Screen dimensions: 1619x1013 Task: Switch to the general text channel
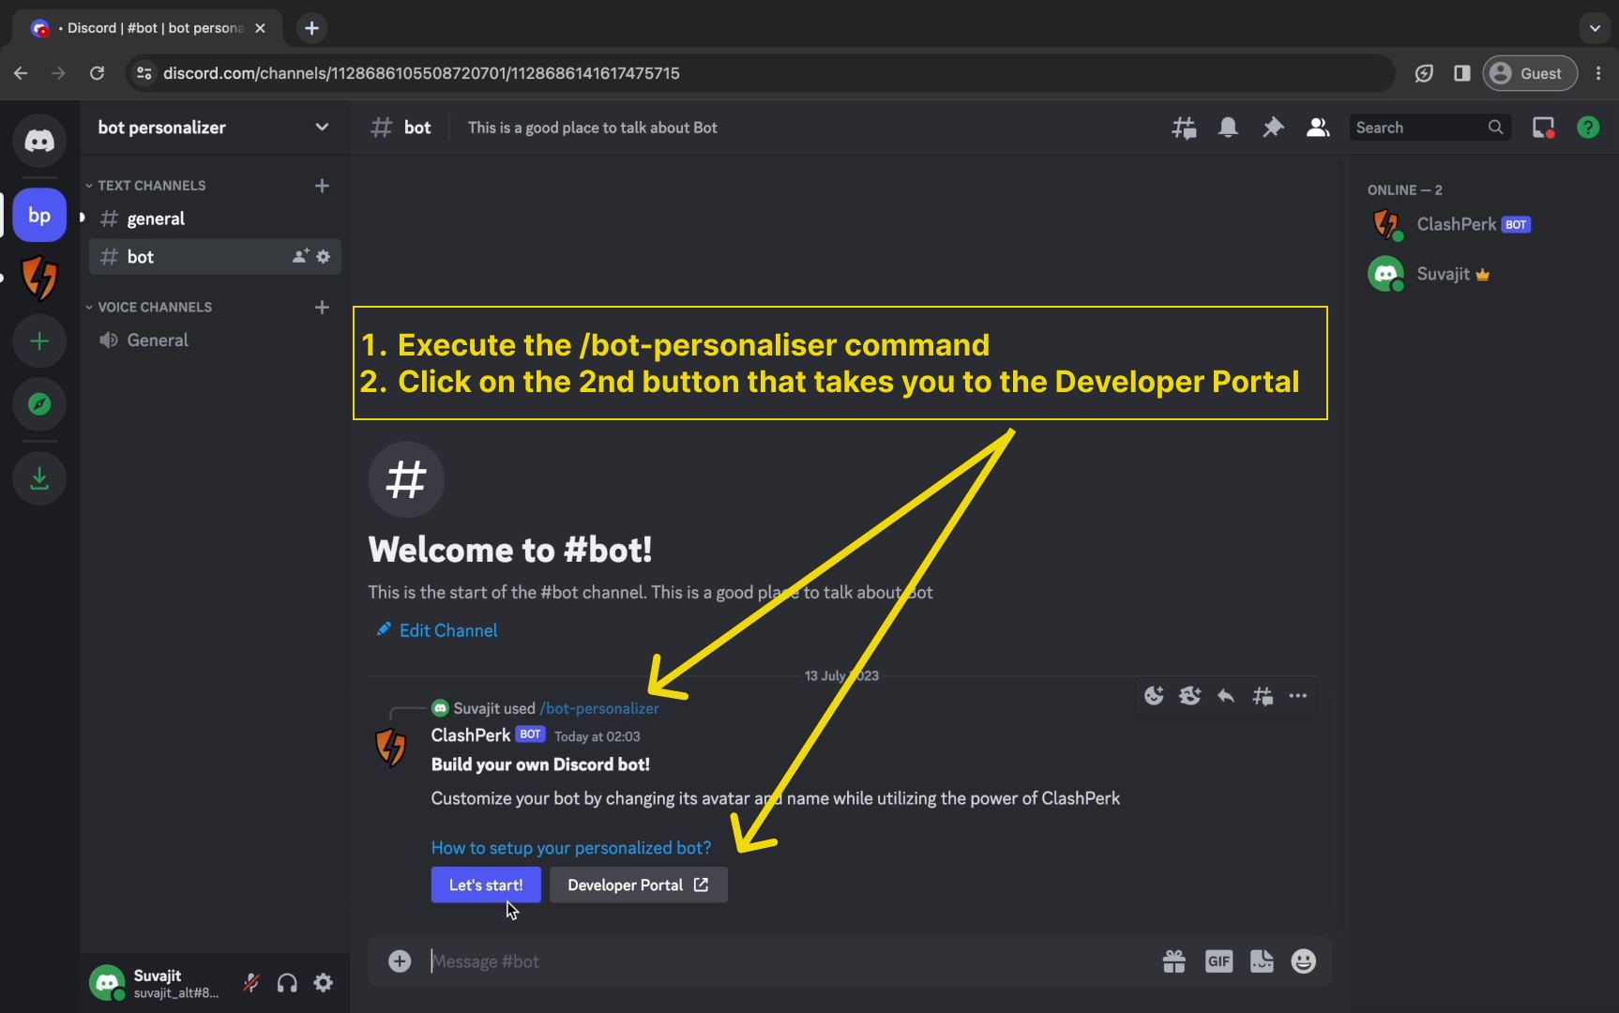(156, 219)
